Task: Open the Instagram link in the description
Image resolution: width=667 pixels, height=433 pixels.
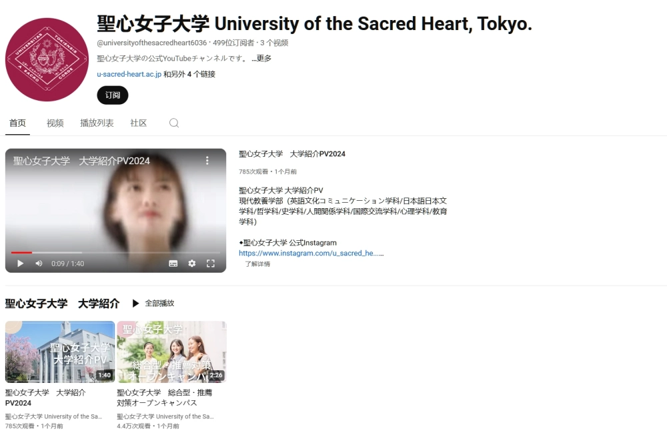Action: [311, 253]
